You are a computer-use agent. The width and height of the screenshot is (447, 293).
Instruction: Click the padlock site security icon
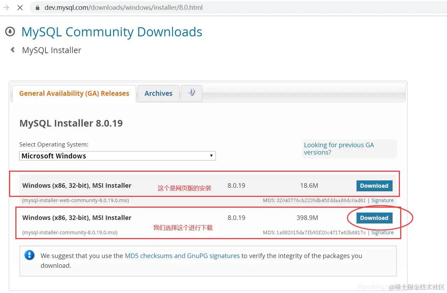37,7
